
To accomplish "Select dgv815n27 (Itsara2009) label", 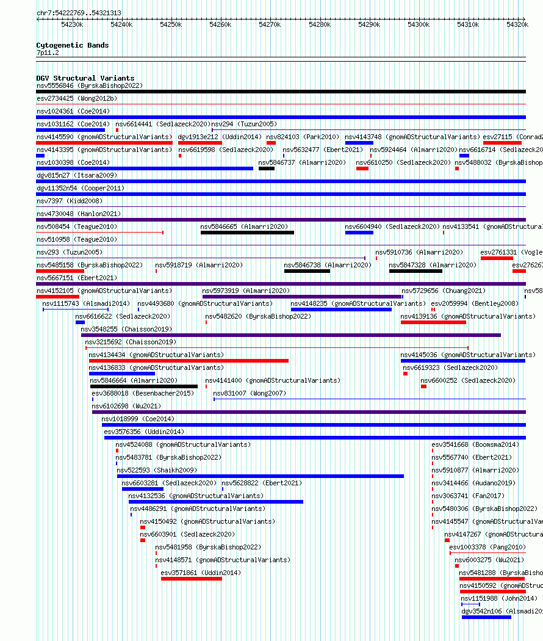I will tap(77, 175).
